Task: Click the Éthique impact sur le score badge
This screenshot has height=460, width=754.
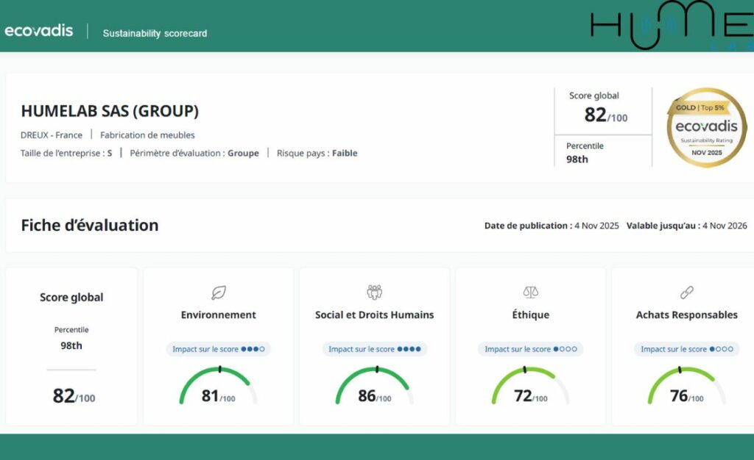Action: click(530, 349)
